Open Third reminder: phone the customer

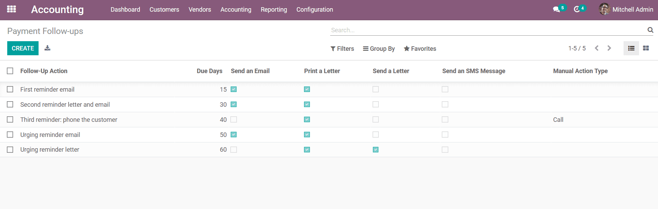[69, 120]
